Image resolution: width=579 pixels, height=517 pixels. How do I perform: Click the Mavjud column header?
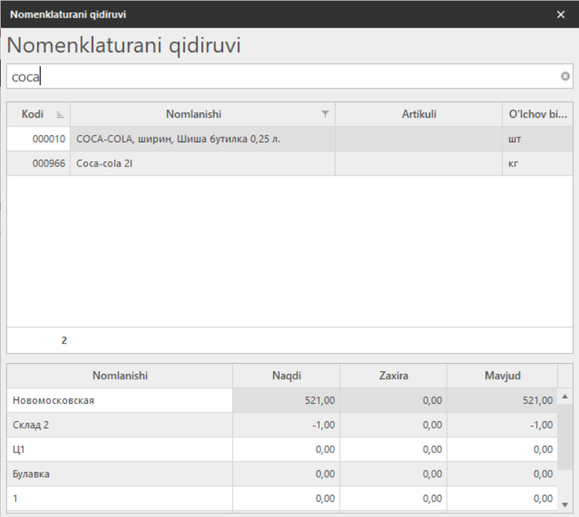pos(502,375)
